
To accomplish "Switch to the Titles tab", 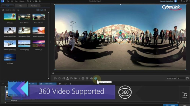I will click(21, 6).
